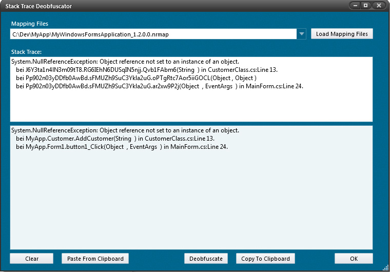The width and height of the screenshot is (390, 272).
Task: Click the Stack Trace Deobfuscator title bar
Action: [x=154, y=6]
